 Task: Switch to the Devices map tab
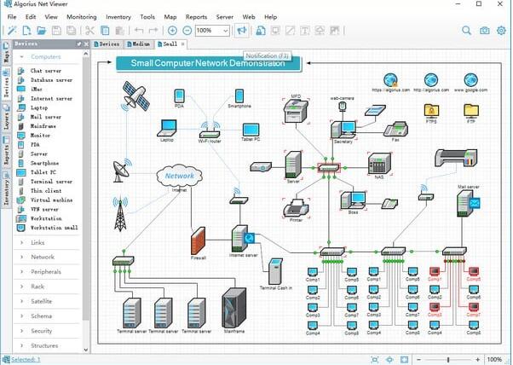pyautogui.click(x=107, y=43)
